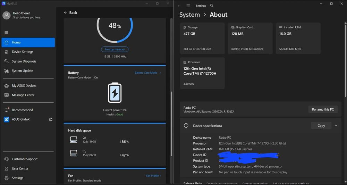Click the Storage card
Image resolution: width=347 pixels, height=185 pixels.
click(202, 38)
